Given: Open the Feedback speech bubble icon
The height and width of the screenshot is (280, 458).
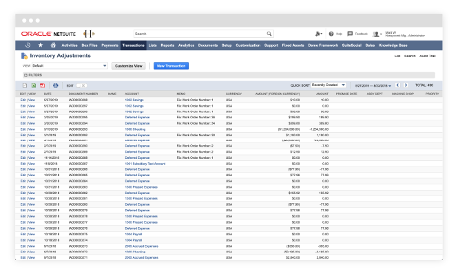Looking at the screenshot, I should pos(350,34).
